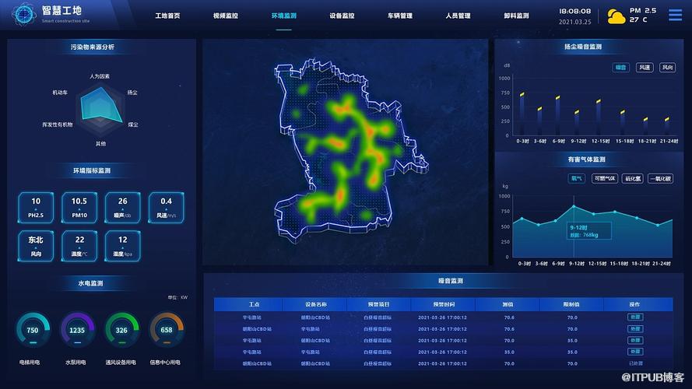Select the 环境监测 tab
Screen dimensions: 692x389
point(284,16)
